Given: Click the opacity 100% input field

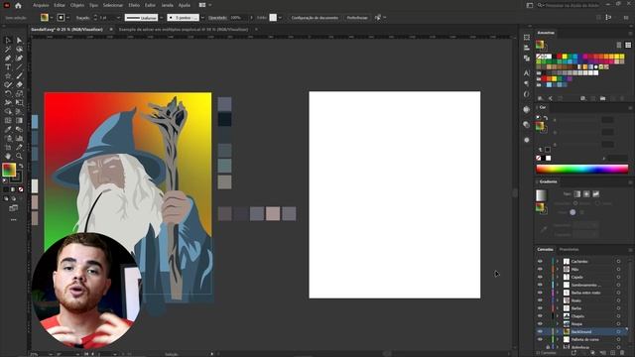Looking at the screenshot, I should [239, 18].
